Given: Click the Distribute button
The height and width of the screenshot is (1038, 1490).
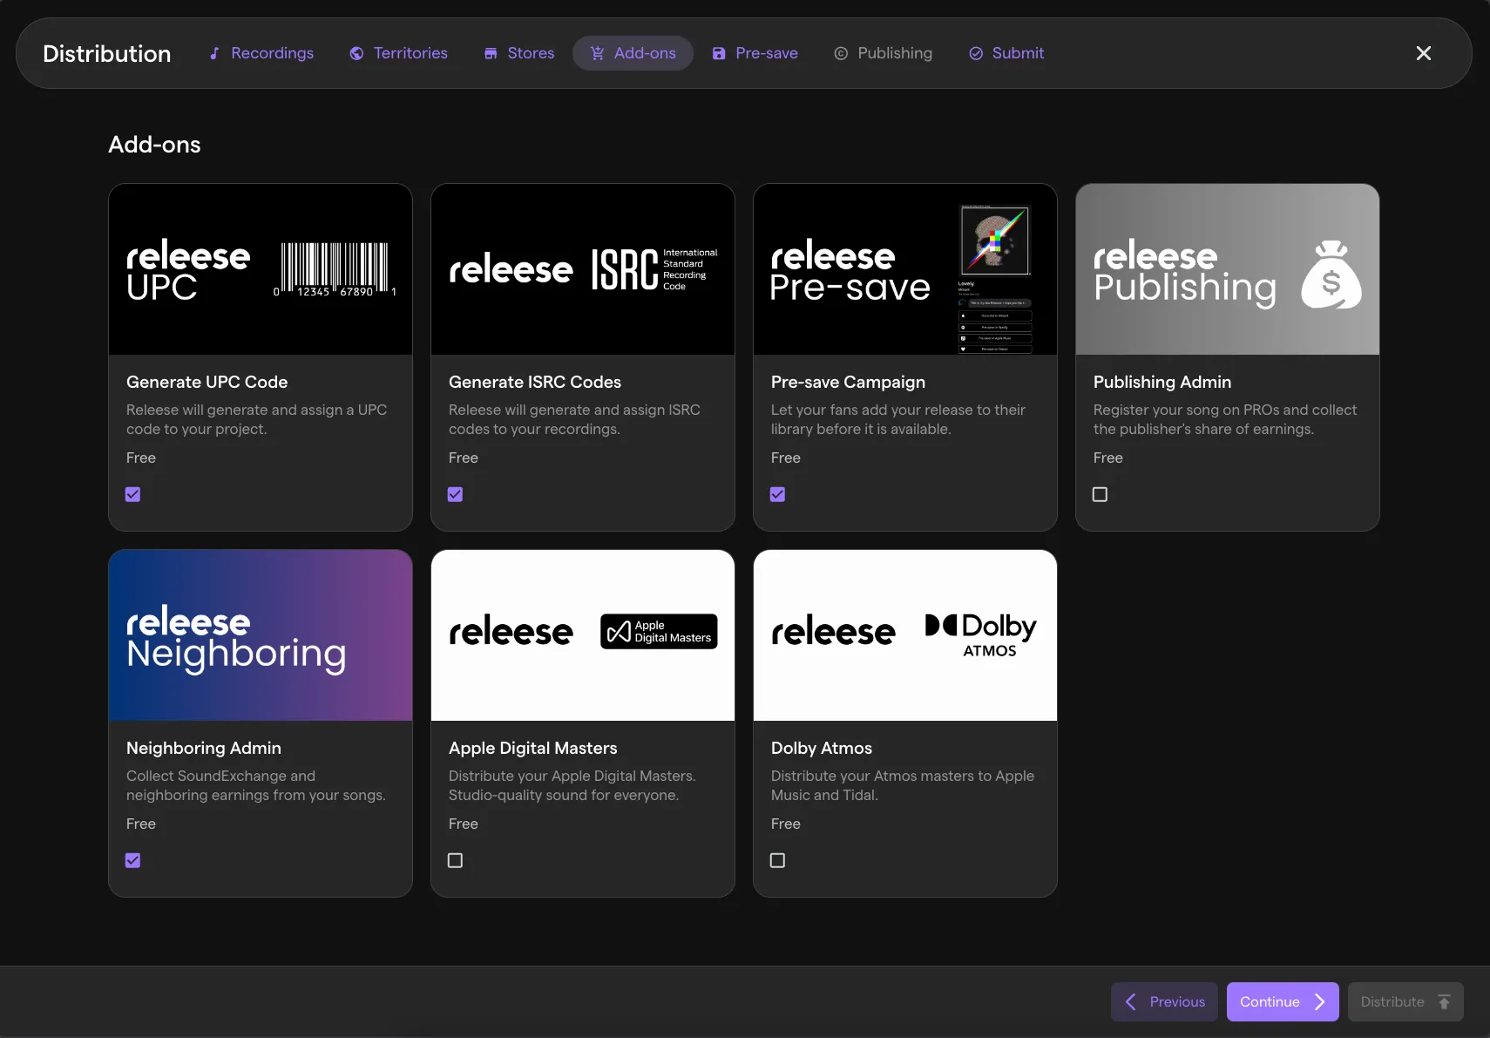Looking at the screenshot, I should [1405, 1002].
